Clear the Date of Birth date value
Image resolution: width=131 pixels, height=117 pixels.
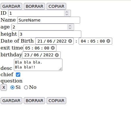click(x=70, y=41)
